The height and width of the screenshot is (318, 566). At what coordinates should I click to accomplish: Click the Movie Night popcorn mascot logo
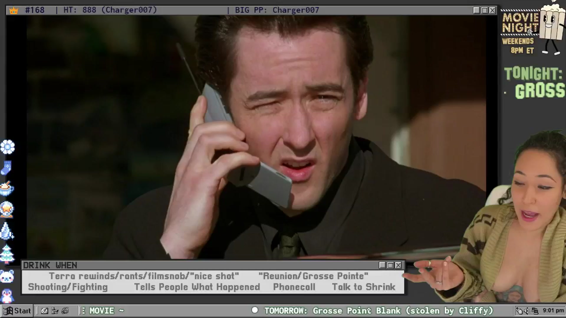534,28
